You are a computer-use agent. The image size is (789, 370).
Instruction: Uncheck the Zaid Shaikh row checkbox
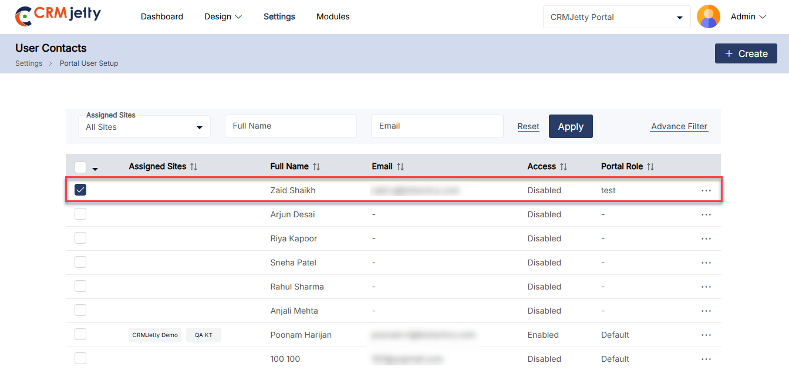coord(80,190)
